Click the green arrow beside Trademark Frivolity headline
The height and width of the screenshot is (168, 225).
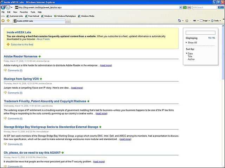click(x=88, y=101)
